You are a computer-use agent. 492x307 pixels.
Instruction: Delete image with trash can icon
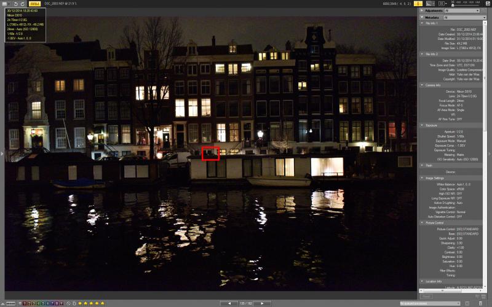[x=481, y=303]
